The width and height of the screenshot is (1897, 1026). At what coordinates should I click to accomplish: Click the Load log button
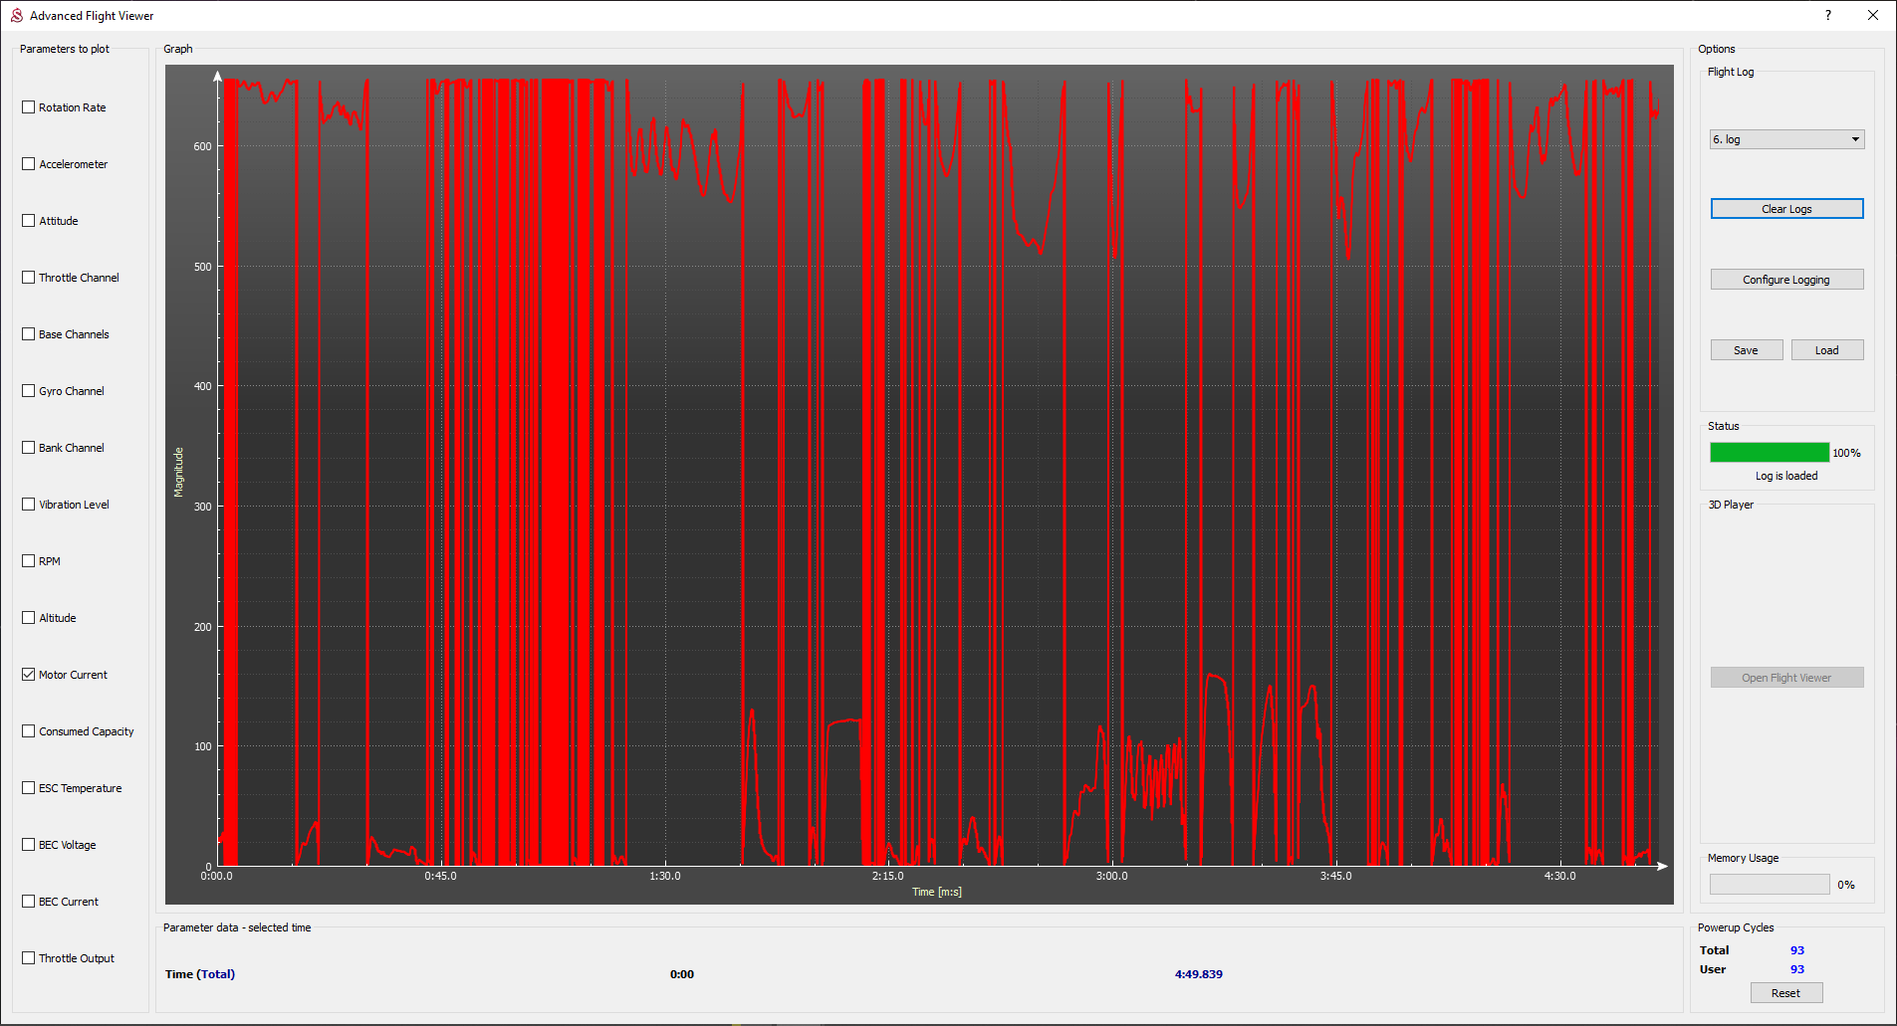1826,350
